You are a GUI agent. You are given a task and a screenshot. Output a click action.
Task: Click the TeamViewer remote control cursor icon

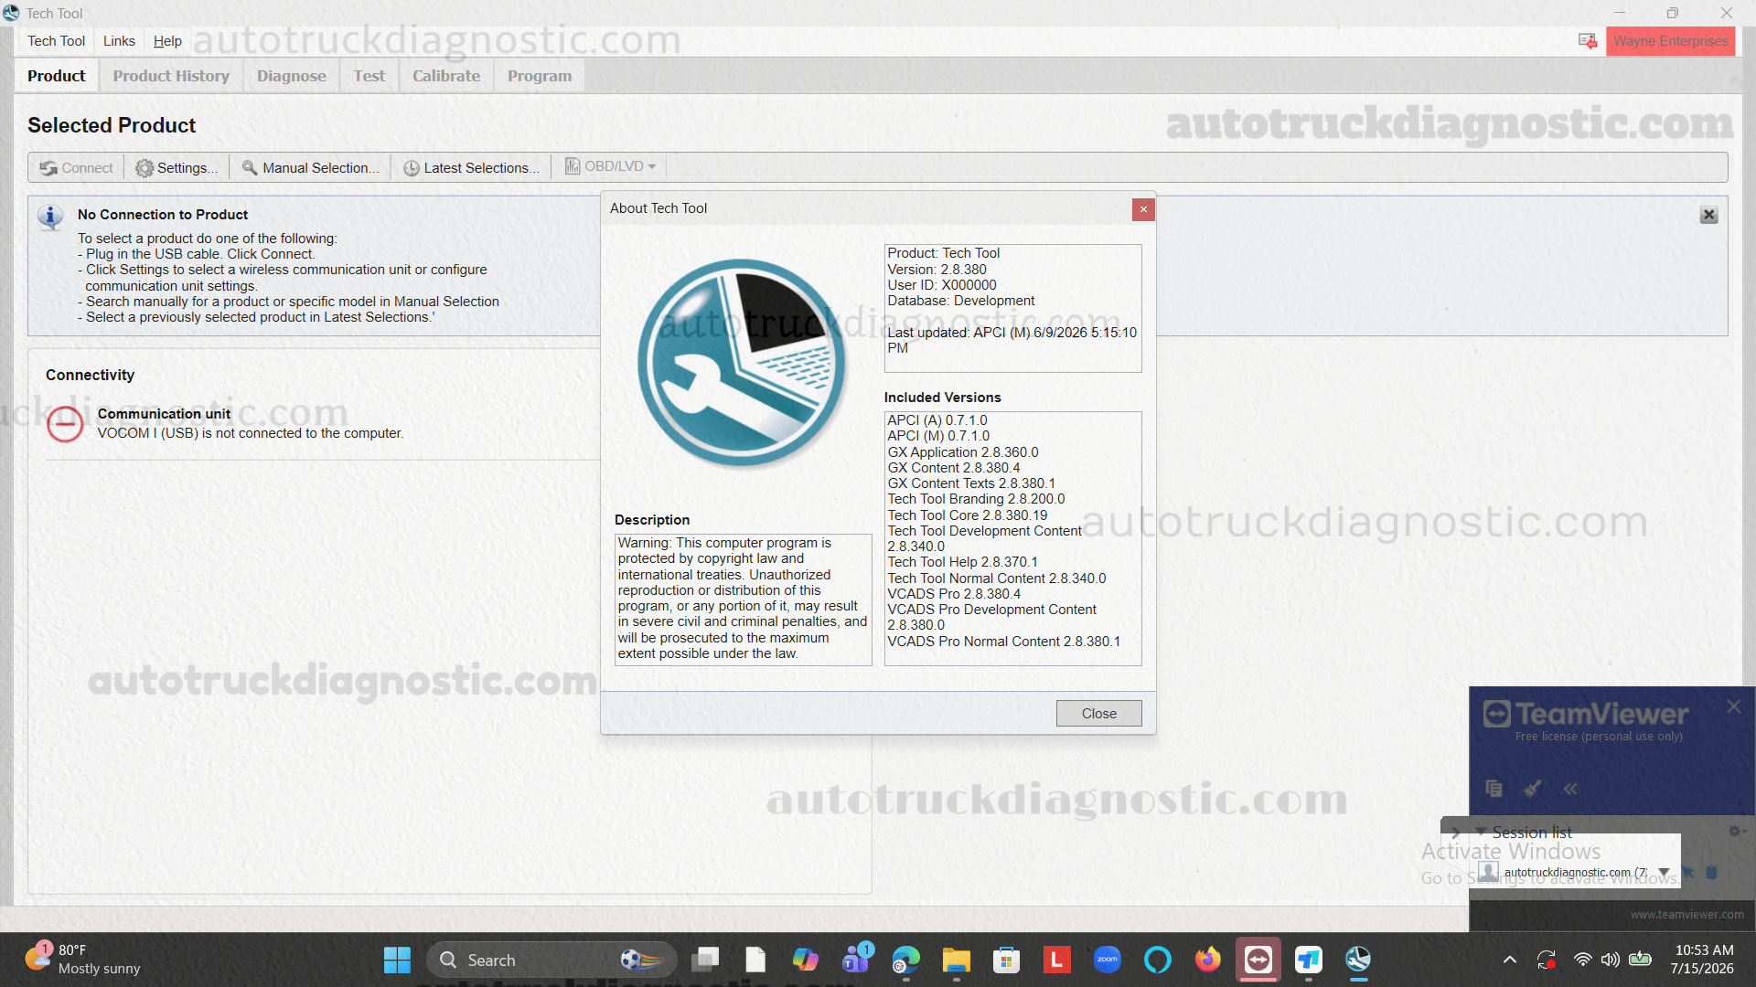[1688, 872]
